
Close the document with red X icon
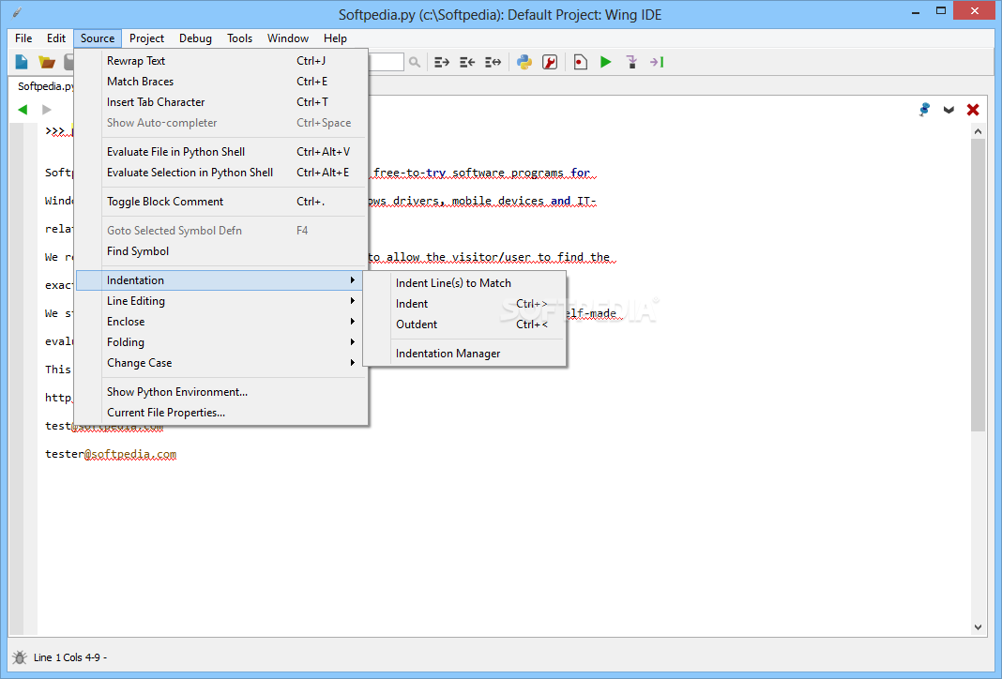973,110
